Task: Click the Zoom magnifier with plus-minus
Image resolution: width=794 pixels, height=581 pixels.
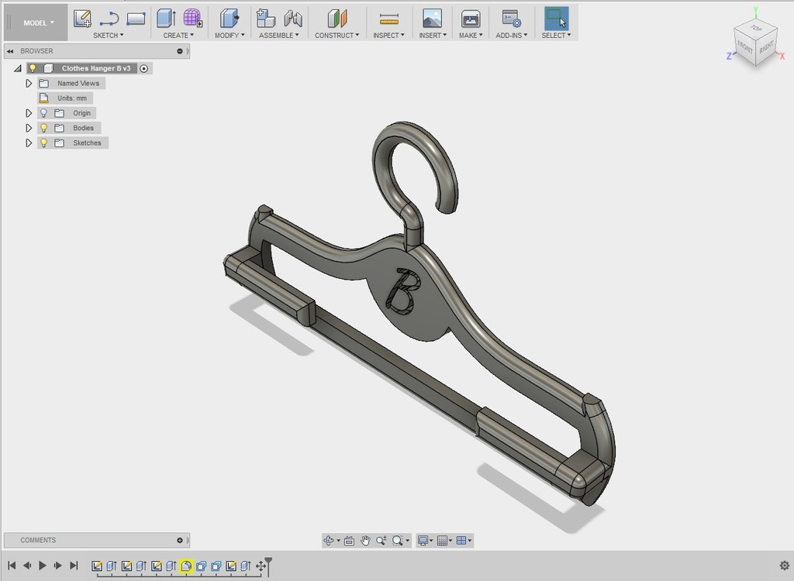Action: 381,541
